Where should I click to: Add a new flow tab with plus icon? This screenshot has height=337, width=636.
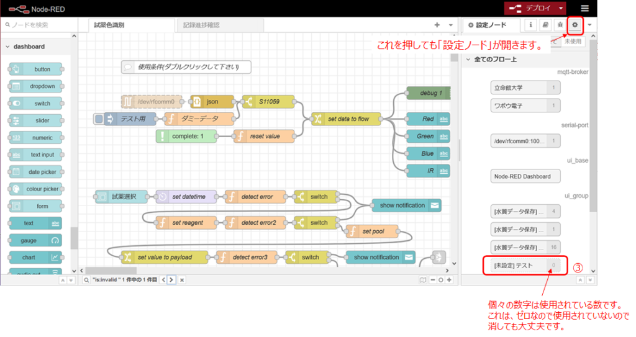click(x=437, y=25)
